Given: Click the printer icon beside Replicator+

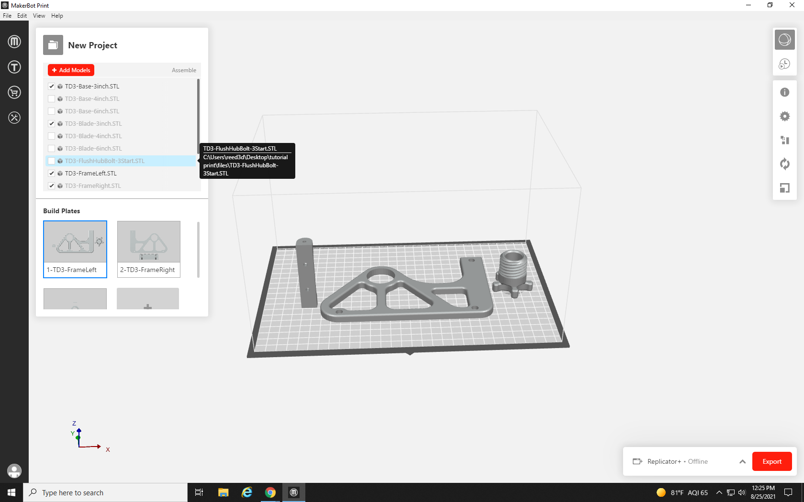Looking at the screenshot, I should [x=637, y=461].
